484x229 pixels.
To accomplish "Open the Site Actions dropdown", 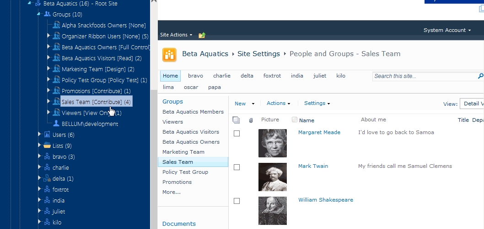I will 176,35.
